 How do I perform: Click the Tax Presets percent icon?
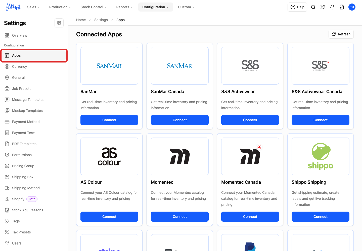7,232
